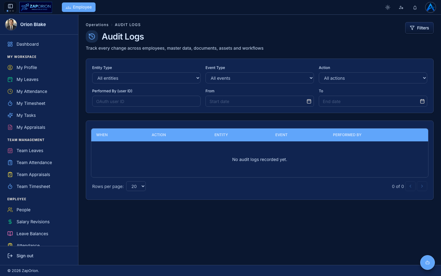Click the Team Attendance clipboard icon

pyautogui.click(x=10, y=163)
